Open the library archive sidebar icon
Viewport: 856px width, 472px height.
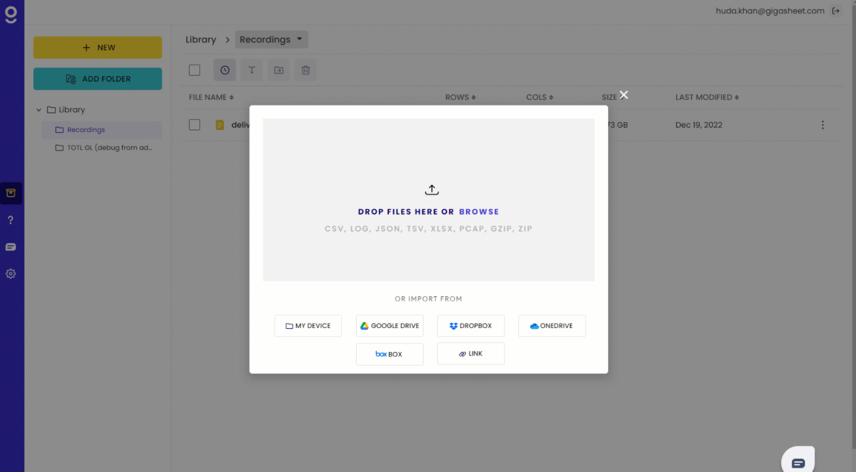coord(11,193)
